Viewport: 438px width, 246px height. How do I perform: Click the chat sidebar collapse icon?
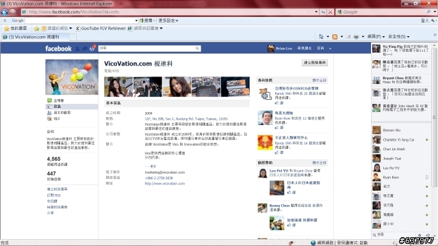[x=428, y=235]
